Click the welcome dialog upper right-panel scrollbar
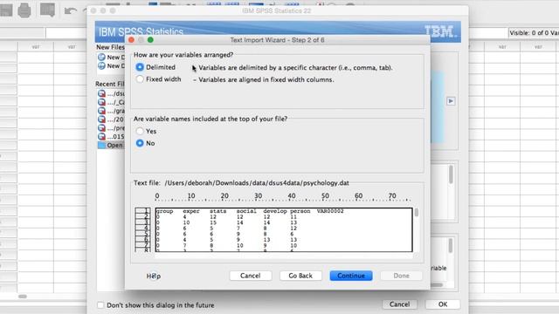 [x=451, y=174]
